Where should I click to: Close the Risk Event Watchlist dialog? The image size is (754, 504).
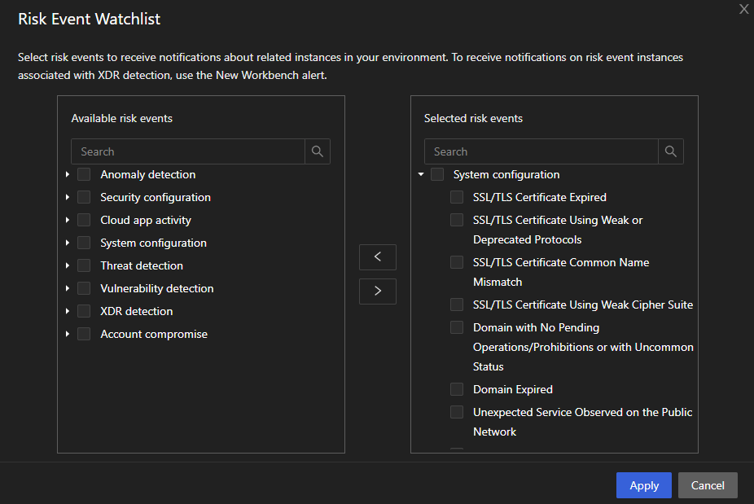(x=743, y=9)
